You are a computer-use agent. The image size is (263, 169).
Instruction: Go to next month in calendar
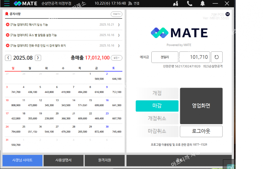[x=38, y=58]
